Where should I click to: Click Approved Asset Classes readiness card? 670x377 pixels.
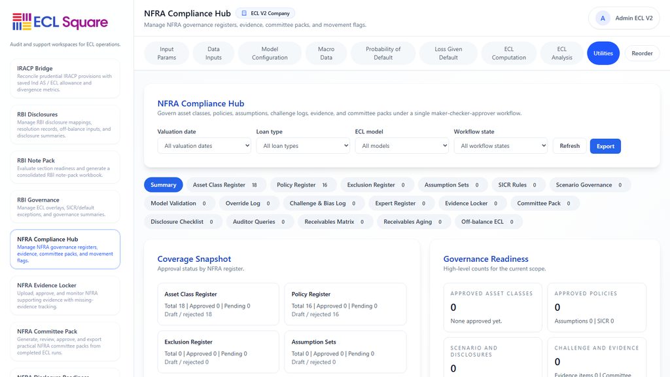(493, 308)
